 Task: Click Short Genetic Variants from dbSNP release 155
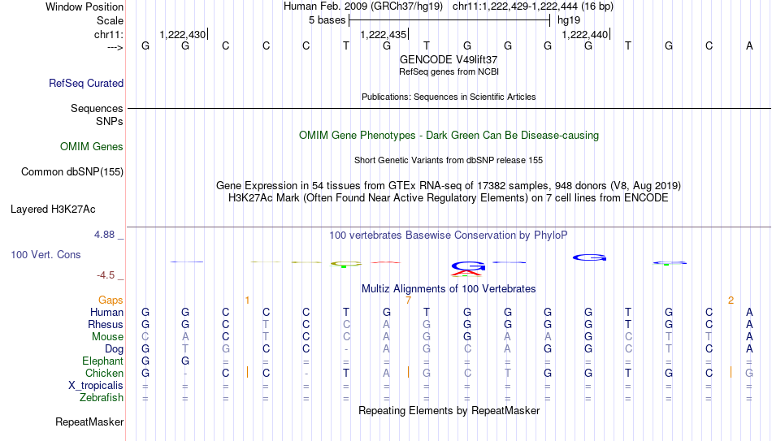click(x=449, y=161)
